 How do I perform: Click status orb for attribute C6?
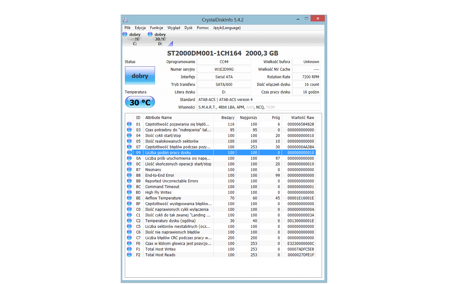129,232
